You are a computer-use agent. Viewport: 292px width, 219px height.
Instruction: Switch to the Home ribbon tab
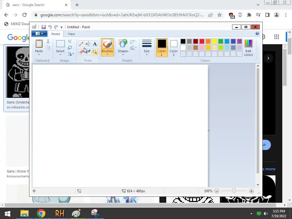[56, 34]
